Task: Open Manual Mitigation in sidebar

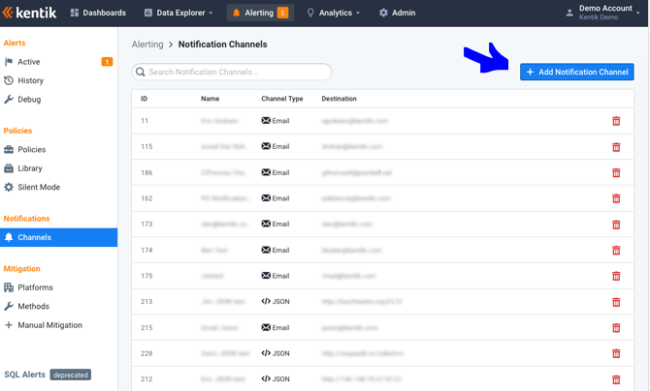Action: (x=49, y=325)
